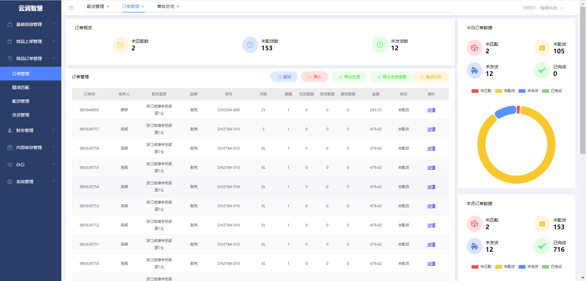Click the 未匹配数 calendar icon in overview
The width and height of the screenshot is (586, 281).
pos(121,45)
